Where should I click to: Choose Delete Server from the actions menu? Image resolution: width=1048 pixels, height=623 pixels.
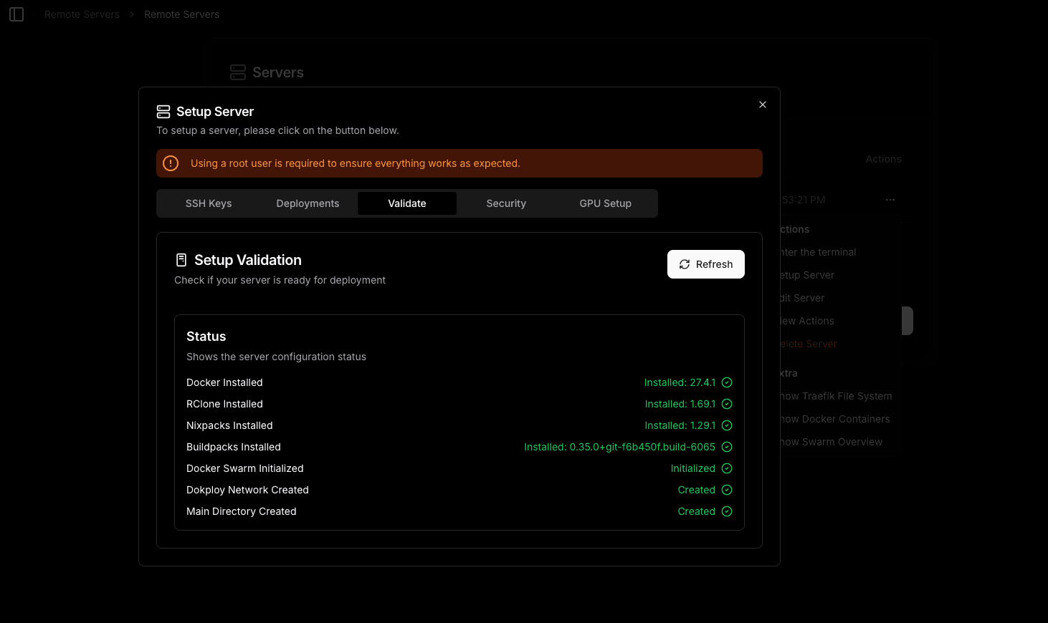809,344
